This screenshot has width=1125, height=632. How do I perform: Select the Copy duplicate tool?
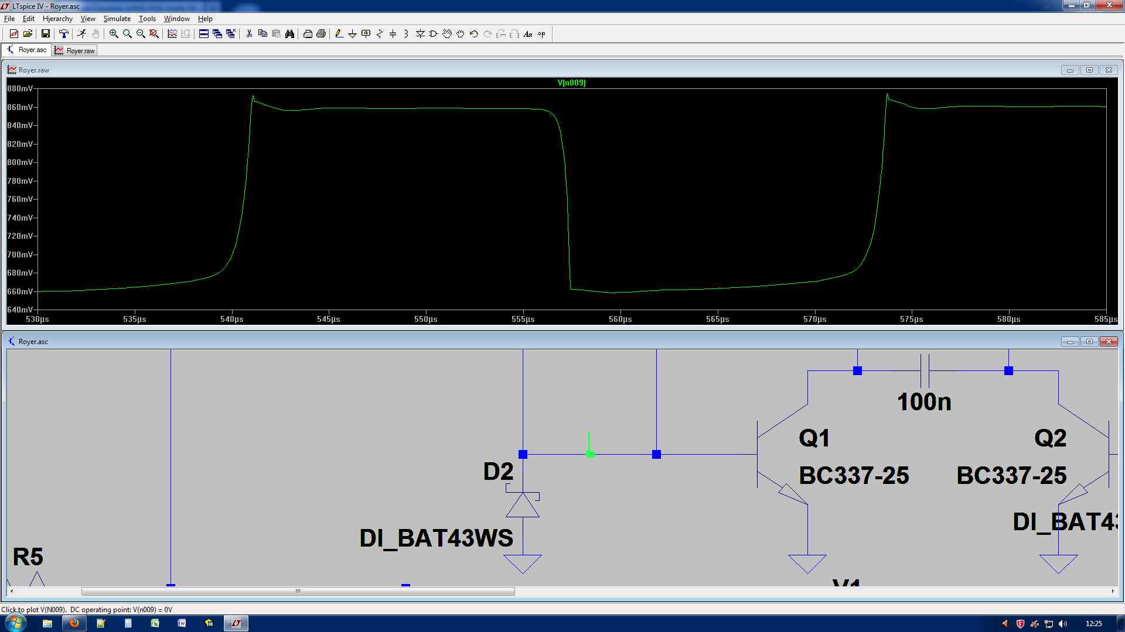[x=262, y=34]
